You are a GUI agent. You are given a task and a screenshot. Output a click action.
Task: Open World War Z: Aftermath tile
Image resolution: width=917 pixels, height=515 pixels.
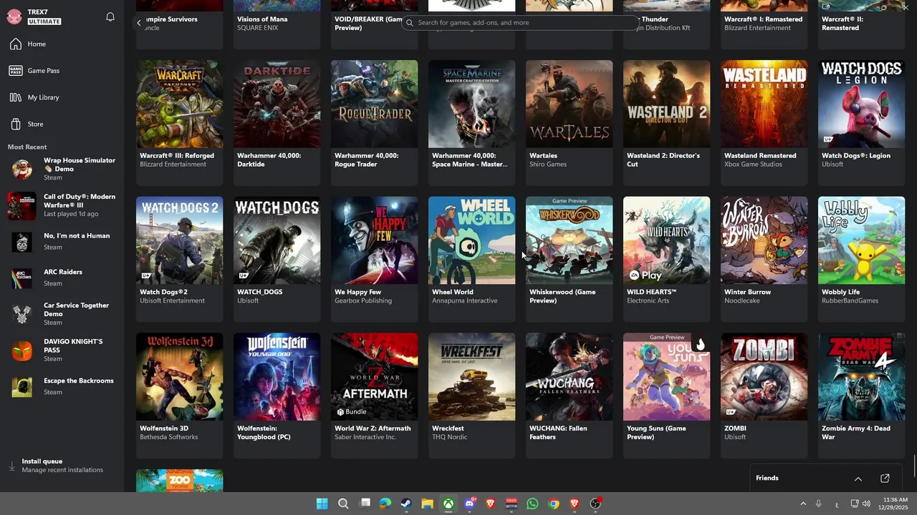(x=374, y=396)
